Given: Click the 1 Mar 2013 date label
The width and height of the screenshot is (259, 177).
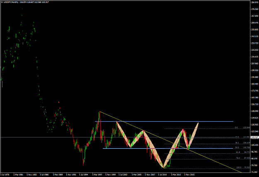Looking at the screenshot, I should coord(176,175).
